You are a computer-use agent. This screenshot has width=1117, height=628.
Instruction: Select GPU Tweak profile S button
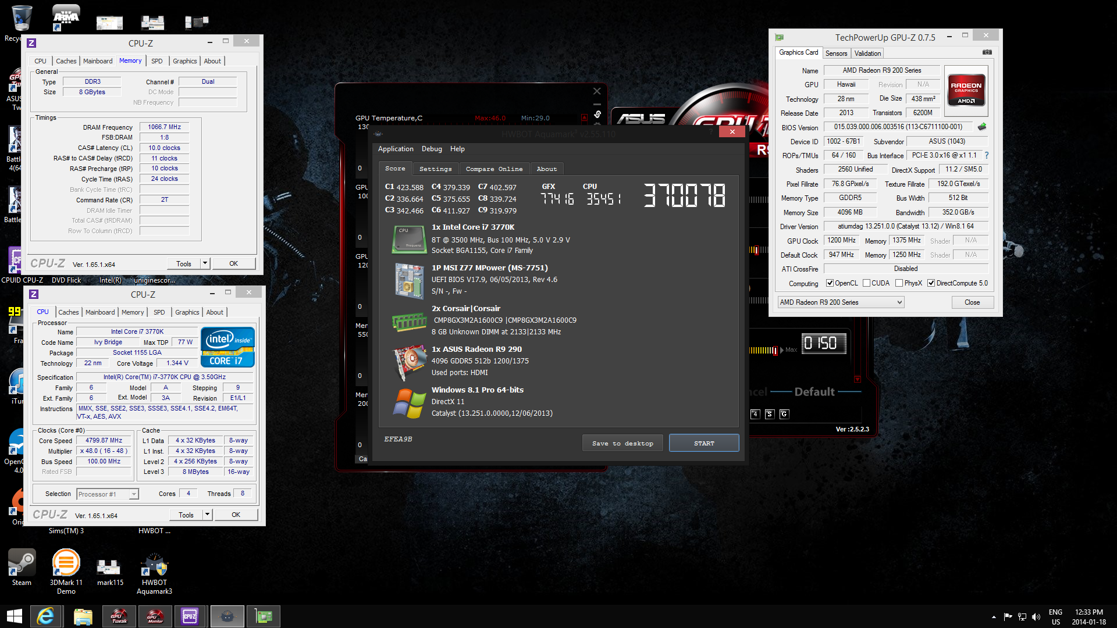770,414
